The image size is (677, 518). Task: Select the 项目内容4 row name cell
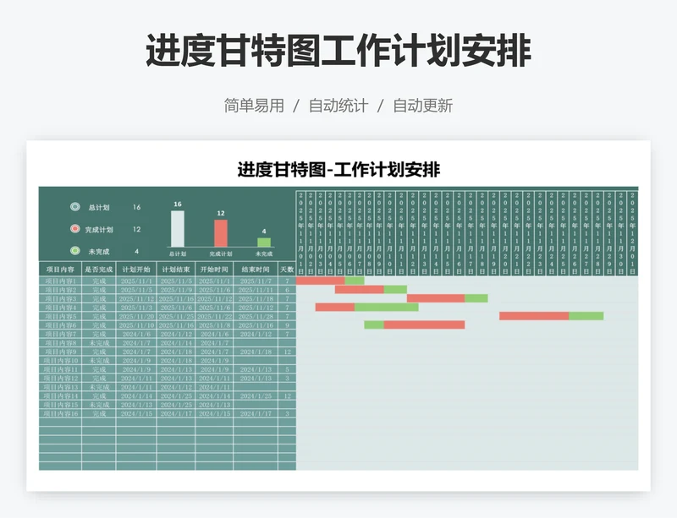point(60,308)
